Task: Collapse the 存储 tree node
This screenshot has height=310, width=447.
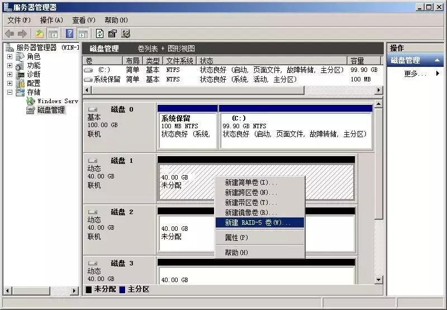Action: [x=9, y=92]
